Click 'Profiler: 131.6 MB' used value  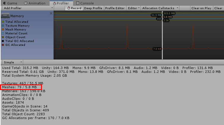pyautogui.click(x=198, y=68)
